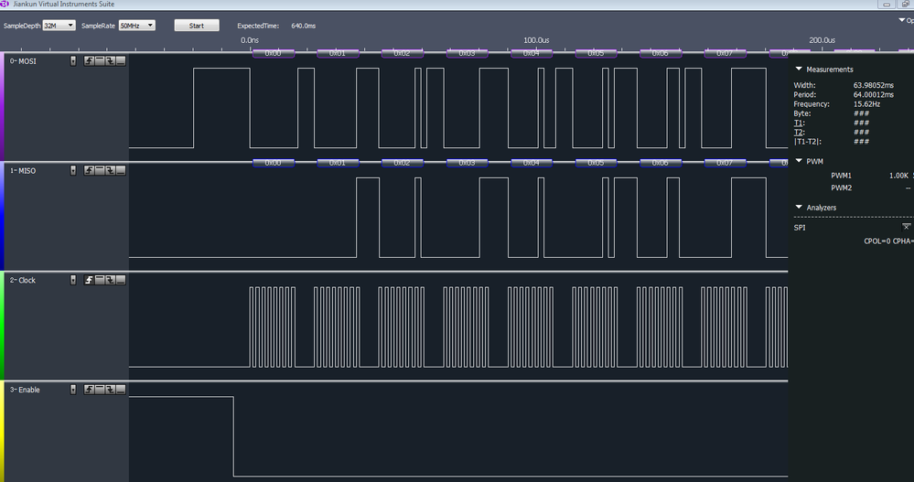
Task: Set low level trigger on Clock channel
Action: click(121, 280)
